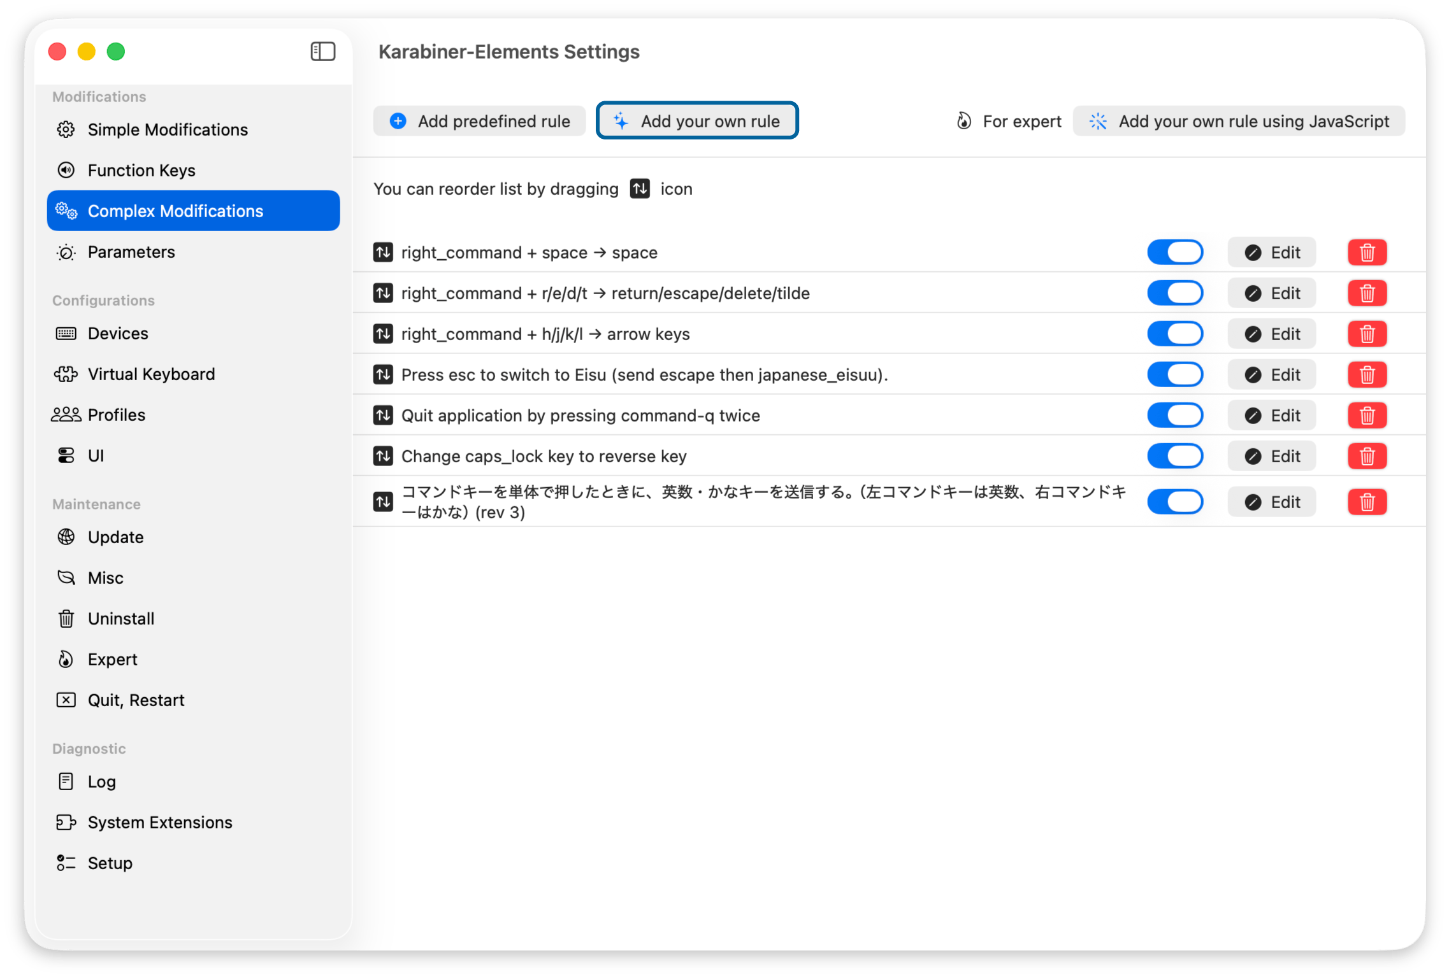Toggle the sidebar visibility icon
1449x978 pixels.
(x=323, y=52)
